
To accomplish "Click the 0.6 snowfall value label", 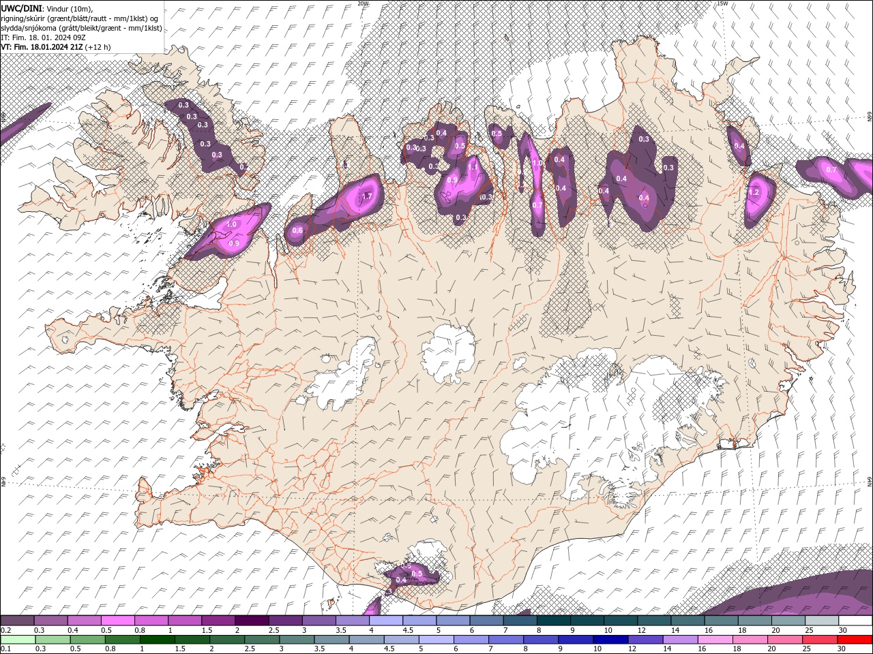I will [297, 230].
